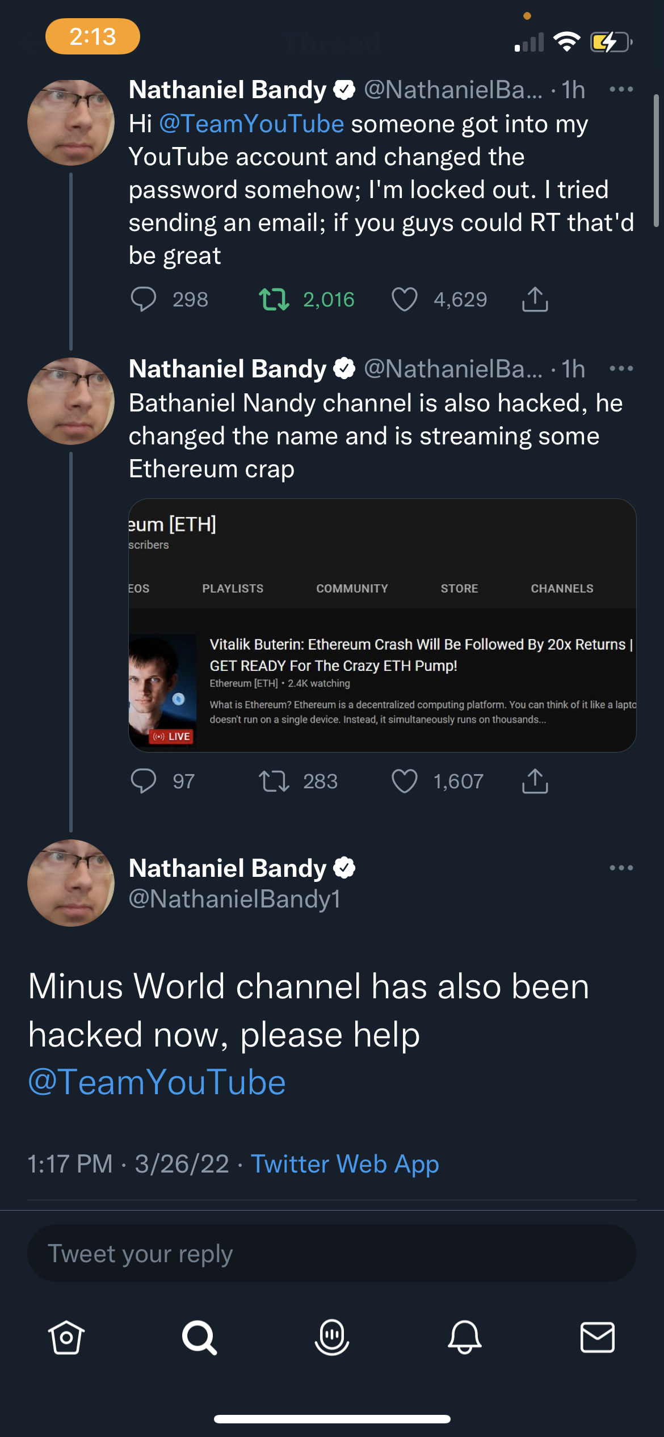Tap the blue @TeamYouTube mention in main tweet

pos(157,1082)
